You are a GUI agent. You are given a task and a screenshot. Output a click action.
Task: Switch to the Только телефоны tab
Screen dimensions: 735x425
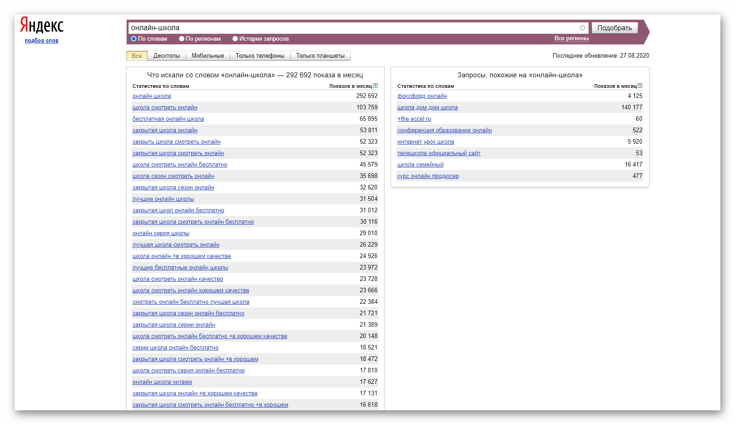[260, 56]
